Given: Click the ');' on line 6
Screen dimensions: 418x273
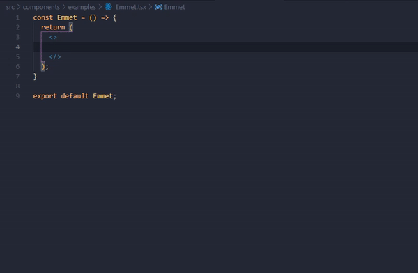Looking at the screenshot, I should 45,67.
